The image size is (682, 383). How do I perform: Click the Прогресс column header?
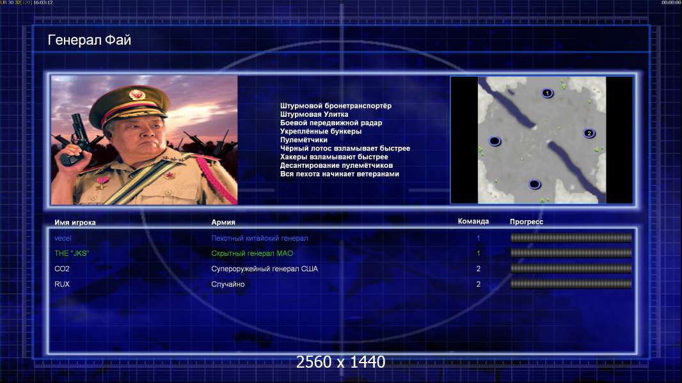coord(527,222)
